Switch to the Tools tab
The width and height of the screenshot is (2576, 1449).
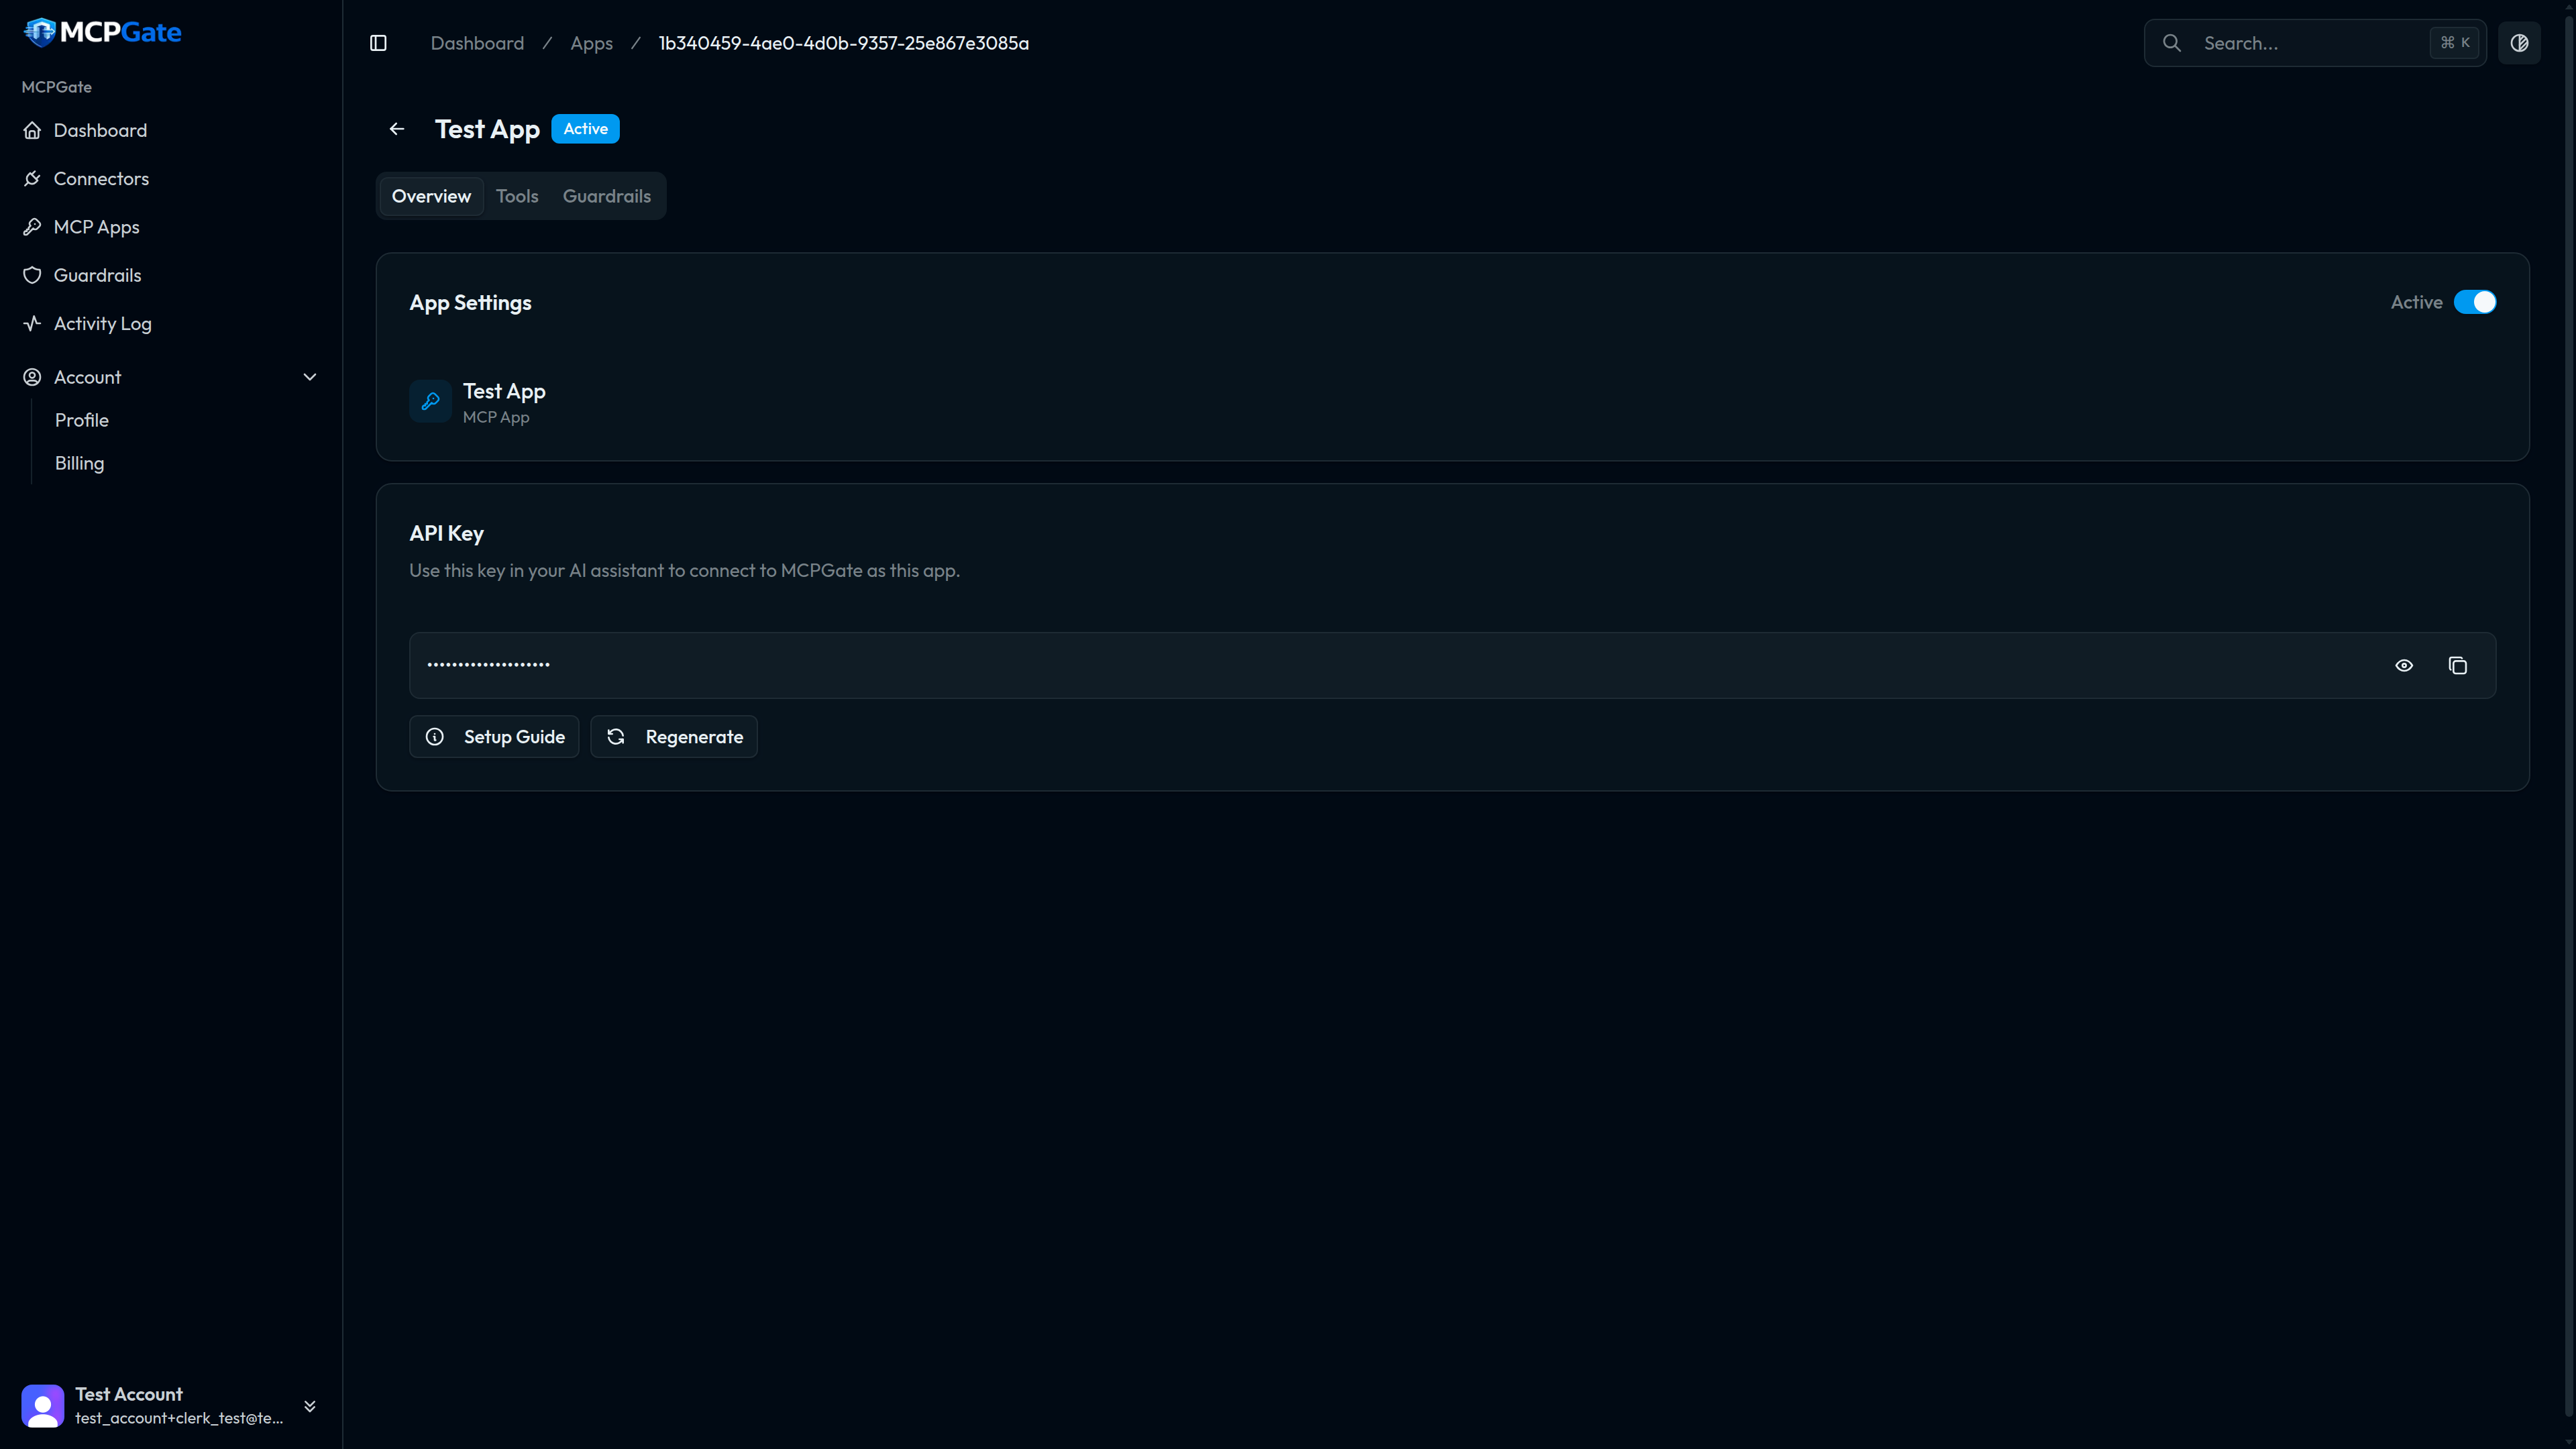click(x=517, y=196)
